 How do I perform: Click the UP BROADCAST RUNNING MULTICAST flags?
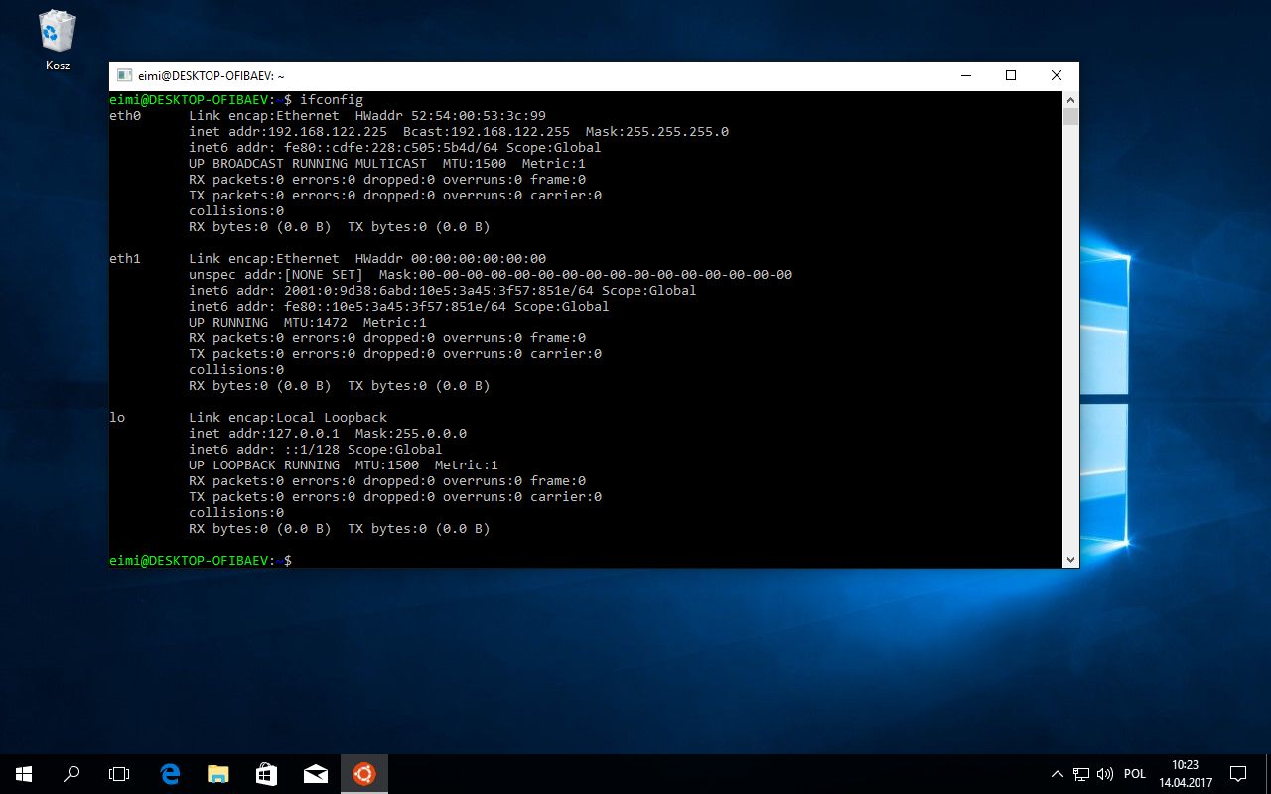tap(308, 163)
